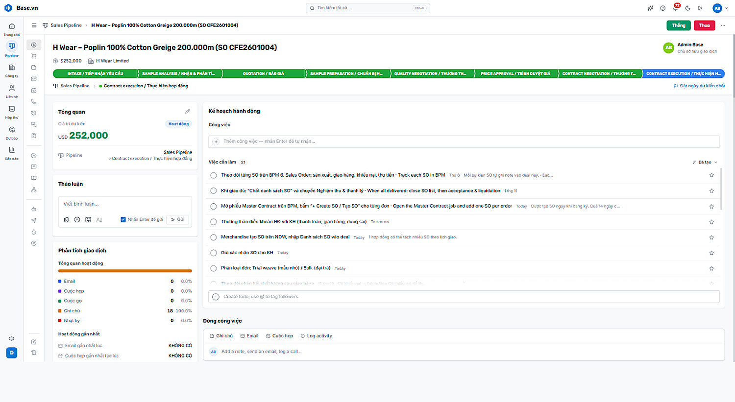Click the global search field 'Tìm kiếm tất cả'
The width and height of the screenshot is (735, 402).
(x=368, y=8)
